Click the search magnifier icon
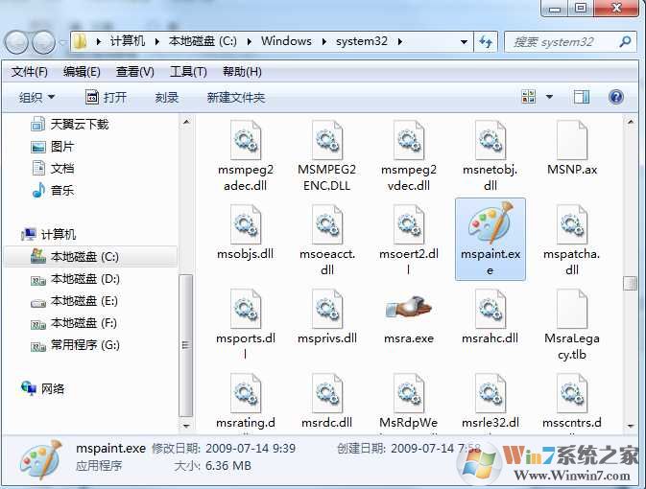Image resolution: width=646 pixels, height=489 pixels. point(626,41)
